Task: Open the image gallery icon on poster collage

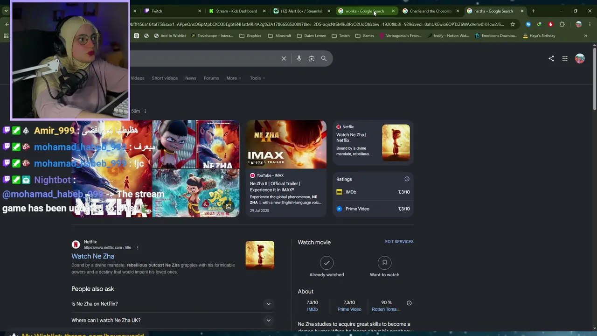Action: (x=229, y=206)
